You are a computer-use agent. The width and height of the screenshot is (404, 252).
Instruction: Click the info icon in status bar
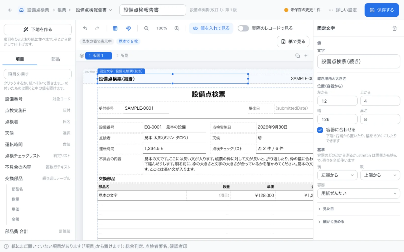(x=6, y=246)
